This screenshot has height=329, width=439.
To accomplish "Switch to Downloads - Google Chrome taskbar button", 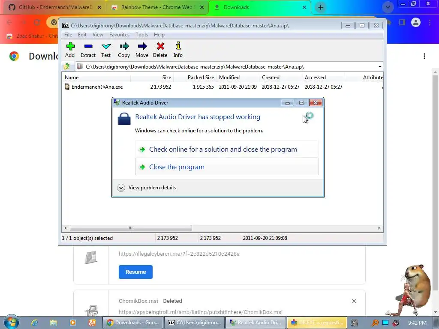I will 133,323.
